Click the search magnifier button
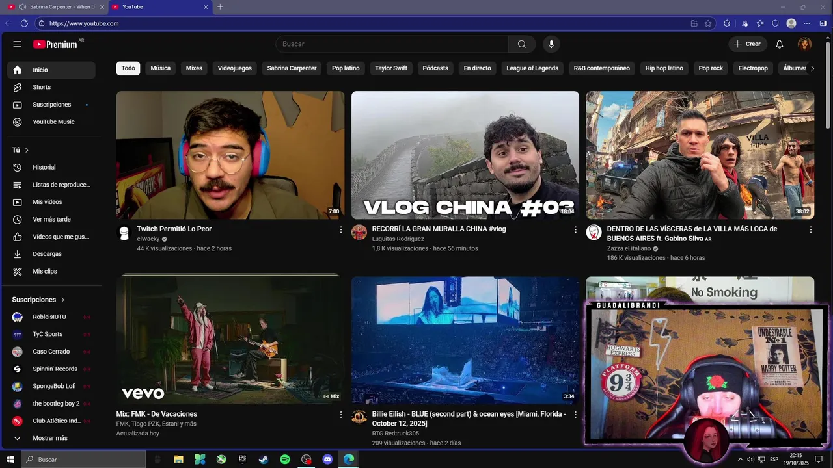This screenshot has width=833, height=468. (x=522, y=44)
